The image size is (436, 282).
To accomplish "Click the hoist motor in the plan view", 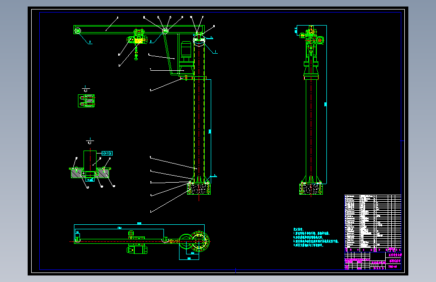I will tap(137, 249).
